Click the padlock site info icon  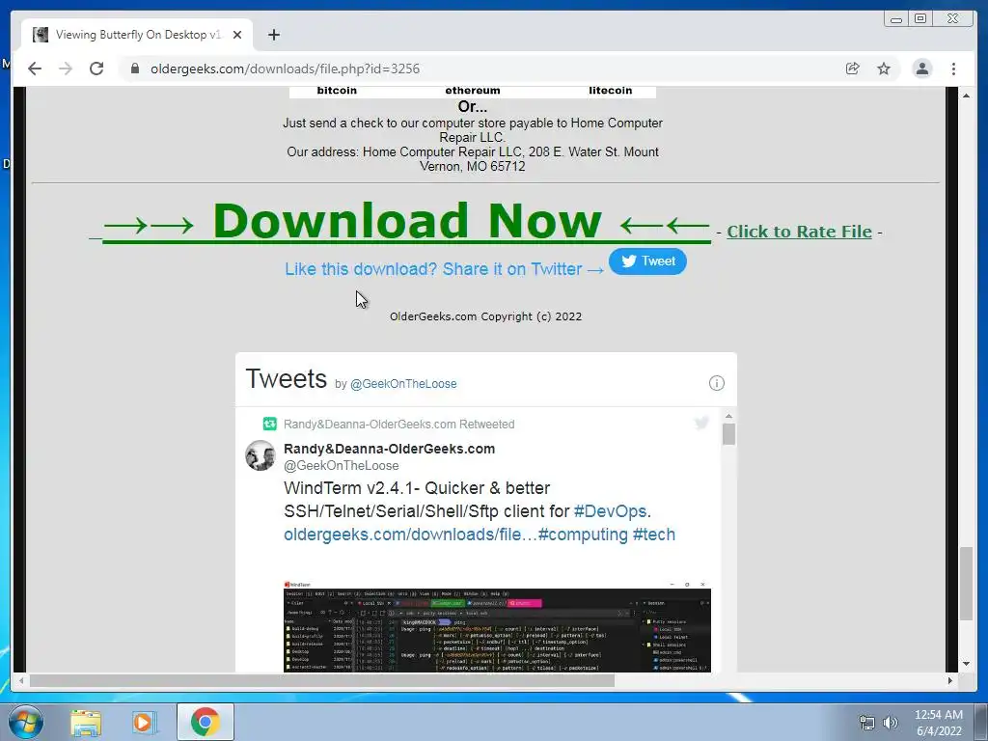pyautogui.click(x=135, y=69)
